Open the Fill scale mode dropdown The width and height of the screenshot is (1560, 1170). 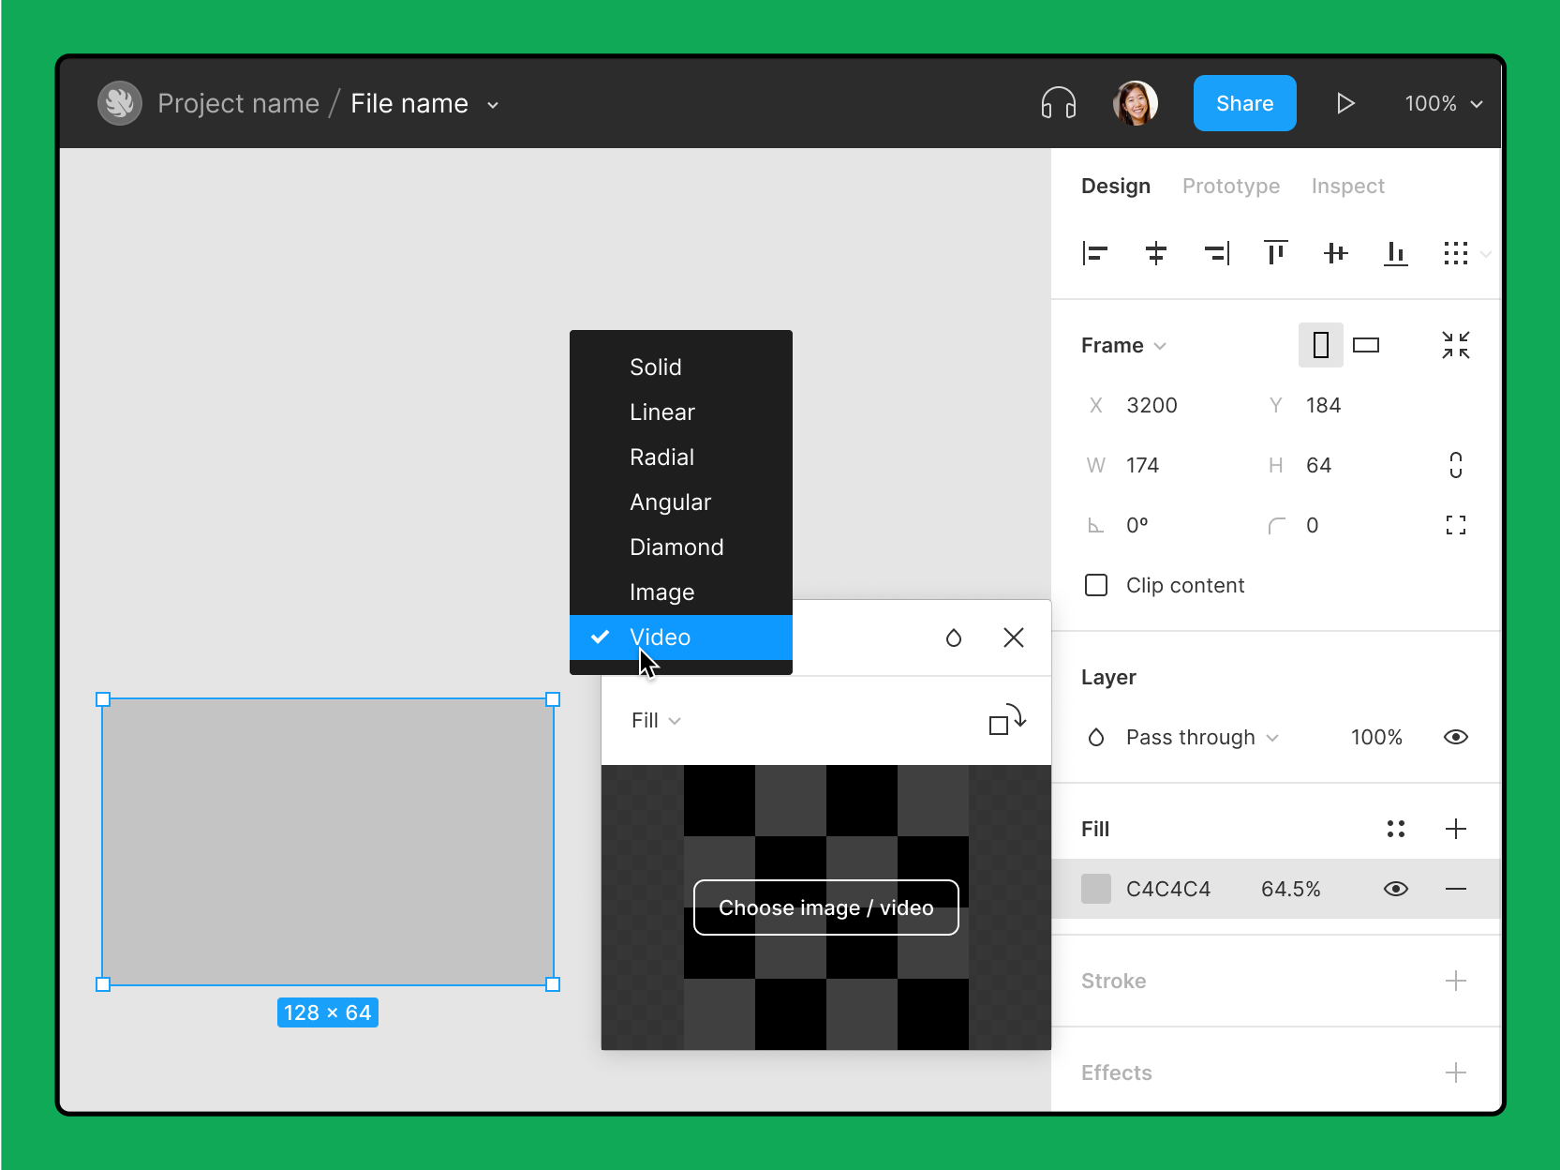[656, 720]
